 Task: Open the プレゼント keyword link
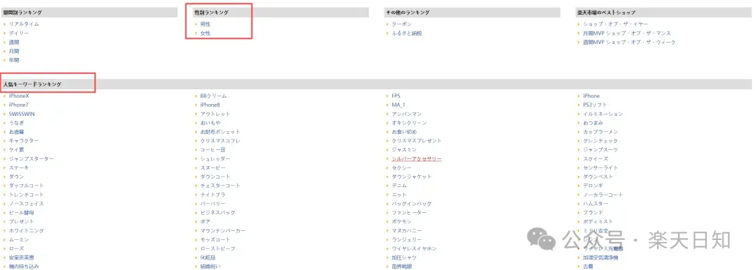[21, 221]
